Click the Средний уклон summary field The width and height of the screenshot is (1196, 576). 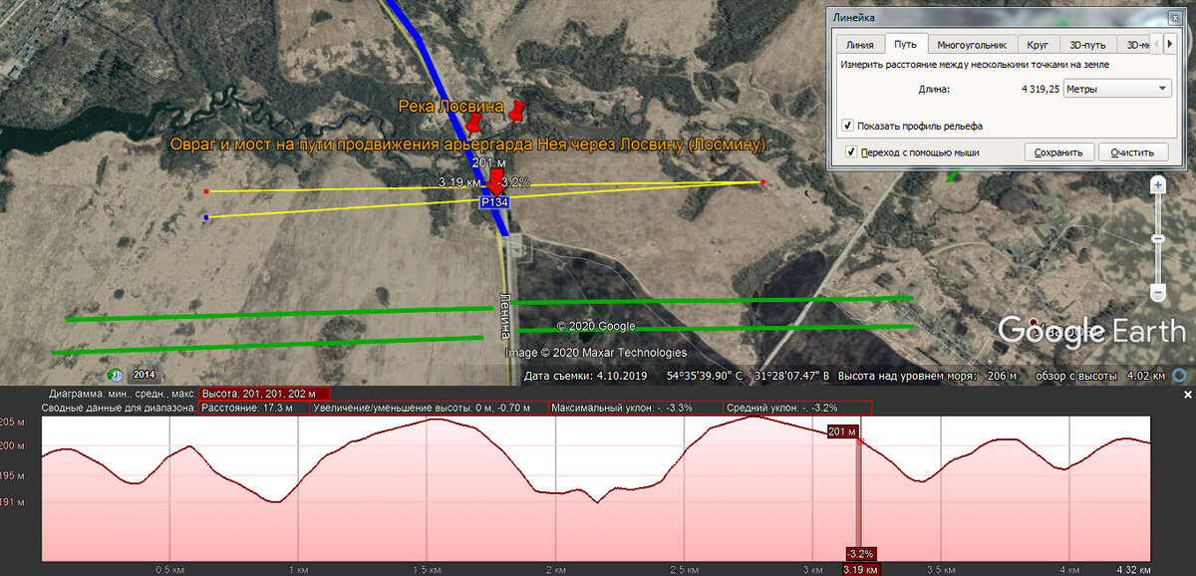click(797, 408)
